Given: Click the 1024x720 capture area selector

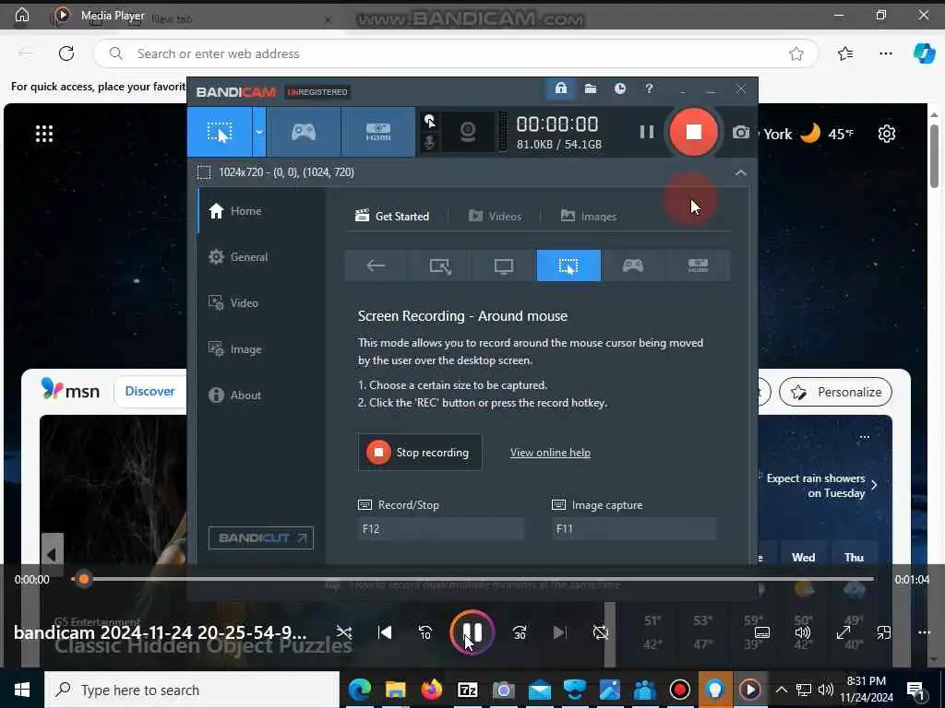Looking at the screenshot, I should click(277, 172).
